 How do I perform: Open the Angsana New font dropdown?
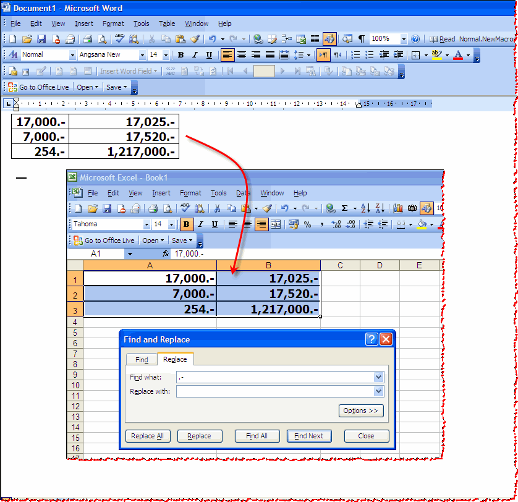click(142, 55)
